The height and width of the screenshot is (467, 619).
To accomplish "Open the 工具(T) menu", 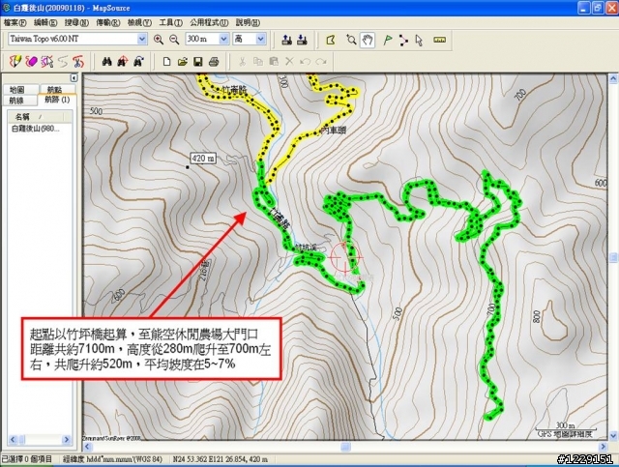I will [x=171, y=22].
